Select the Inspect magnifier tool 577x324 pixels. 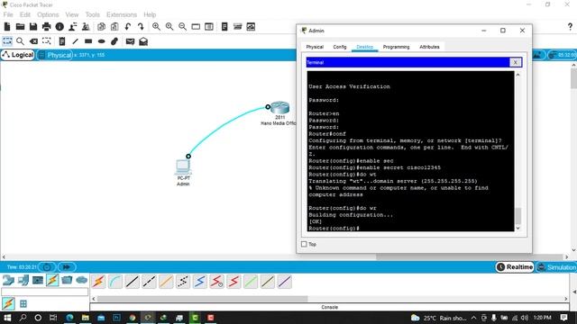pos(20,41)
